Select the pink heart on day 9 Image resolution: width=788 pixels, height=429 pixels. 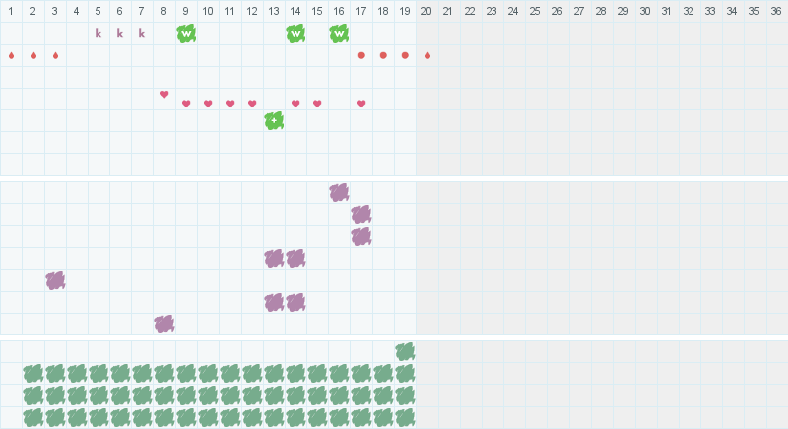click(x=186, y=104)
